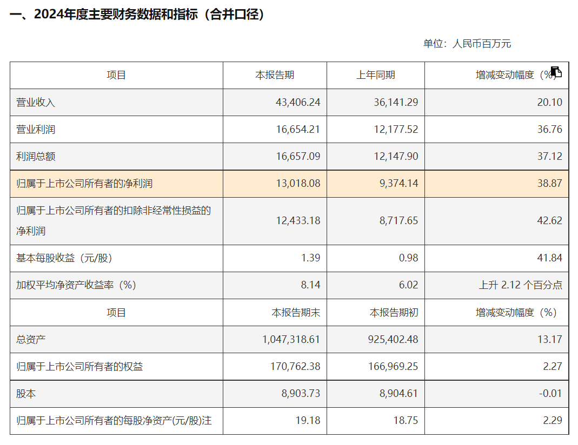Click the '基本每股收益（元/股）' row label
Screen dimensions: 578x445
click(64, 258)
